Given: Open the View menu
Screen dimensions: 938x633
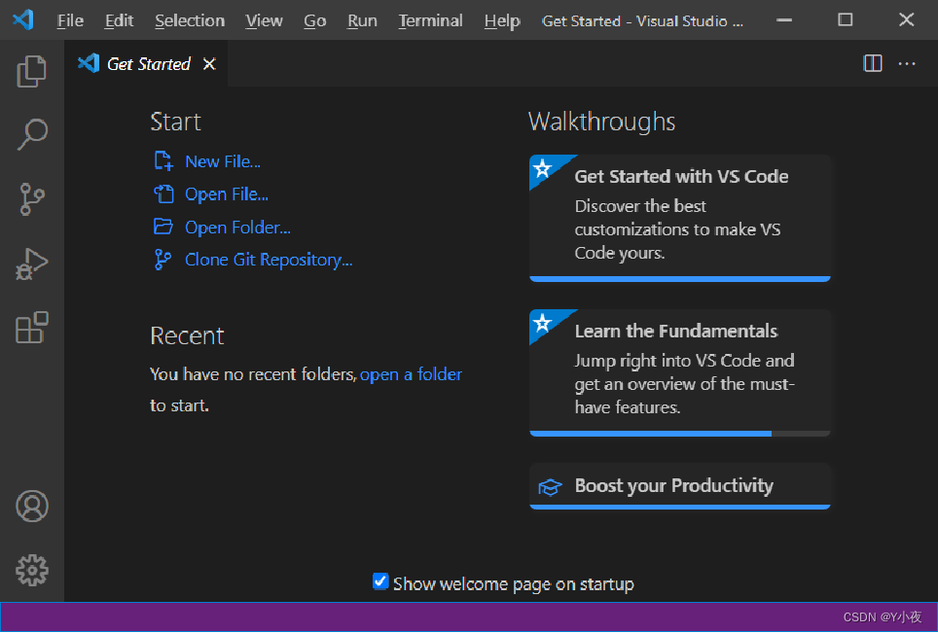Looking at the screenshot, I should 264,21.
